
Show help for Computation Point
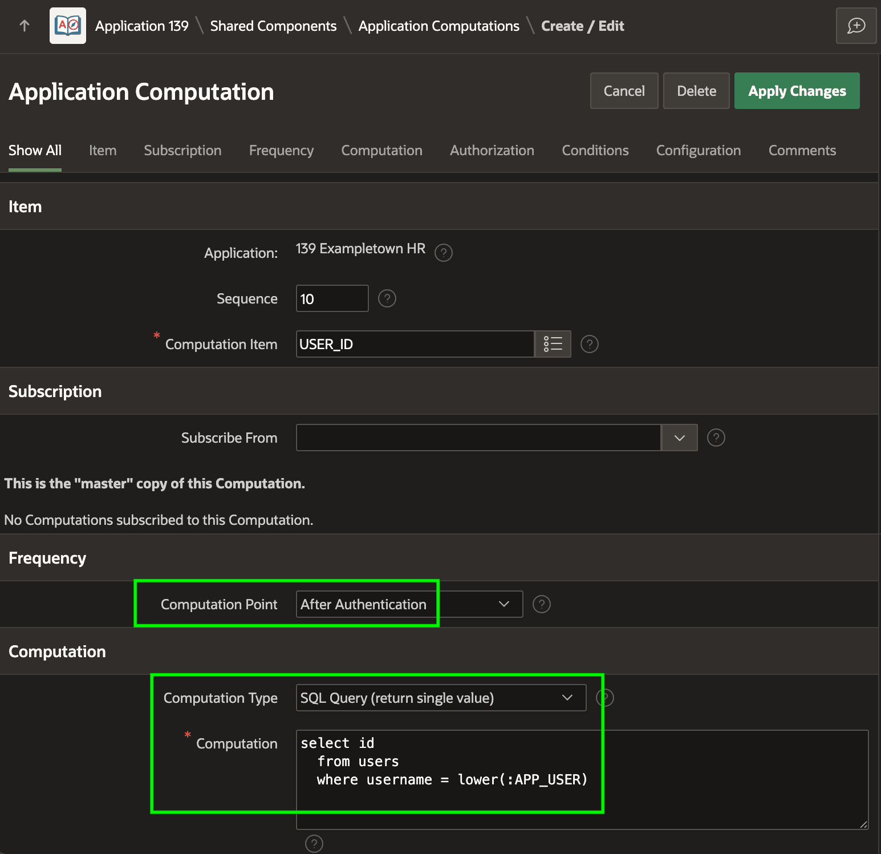542,604
